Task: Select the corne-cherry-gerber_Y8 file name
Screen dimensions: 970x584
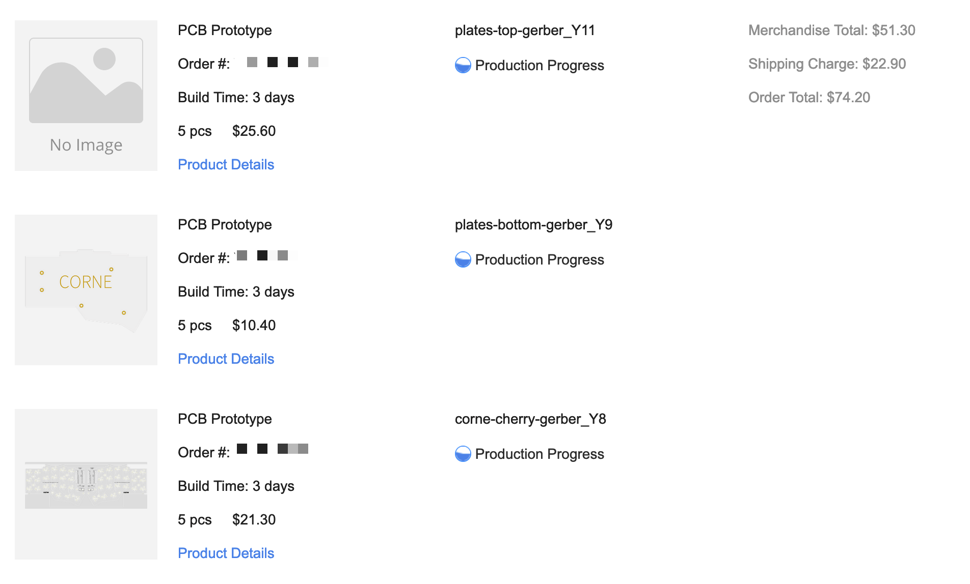Action: pyautogui.click(x=530, y=419)
